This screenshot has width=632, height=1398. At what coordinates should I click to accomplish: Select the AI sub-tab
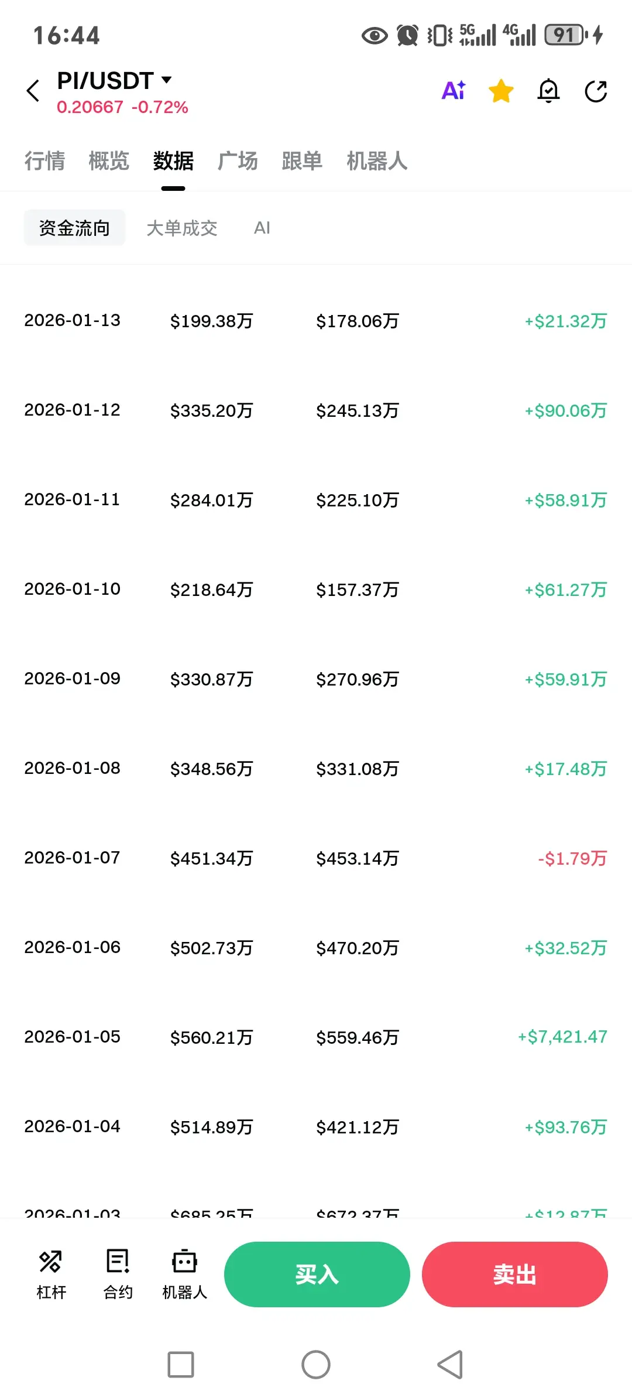tap(262, 228)
